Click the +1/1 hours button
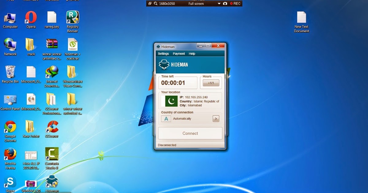Screen dimensions: 368x193 [211, 83]
